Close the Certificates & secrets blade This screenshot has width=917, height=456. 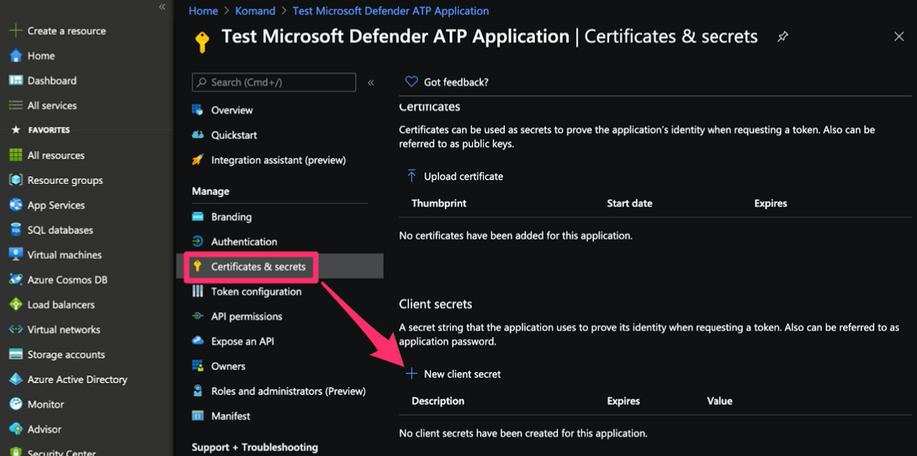pyautogui.click(x=898, y=37)
